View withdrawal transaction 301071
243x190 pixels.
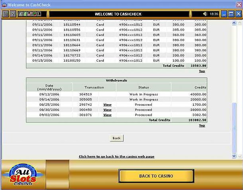pyautogui.click(x=107, y=115)
